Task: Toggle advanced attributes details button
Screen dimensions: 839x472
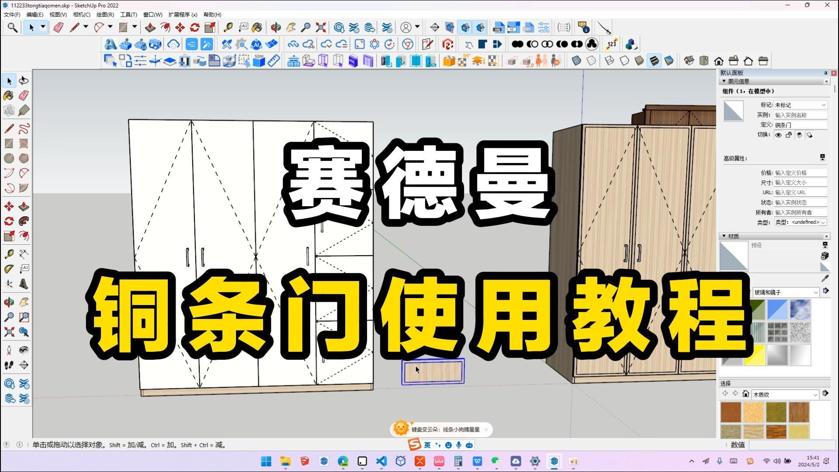Action: click(x=822, y=157)
